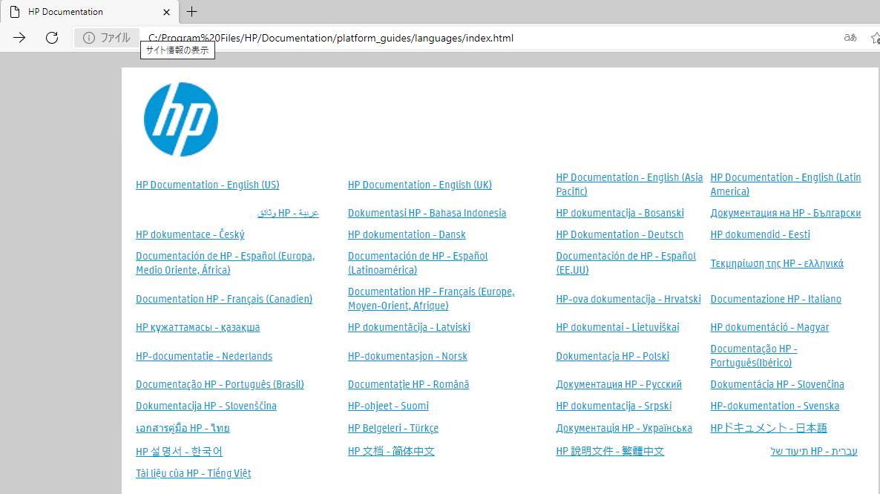Open HP-ohjeet - Suomi
Screen dimensions: 880x494
[x=388, y=406]
